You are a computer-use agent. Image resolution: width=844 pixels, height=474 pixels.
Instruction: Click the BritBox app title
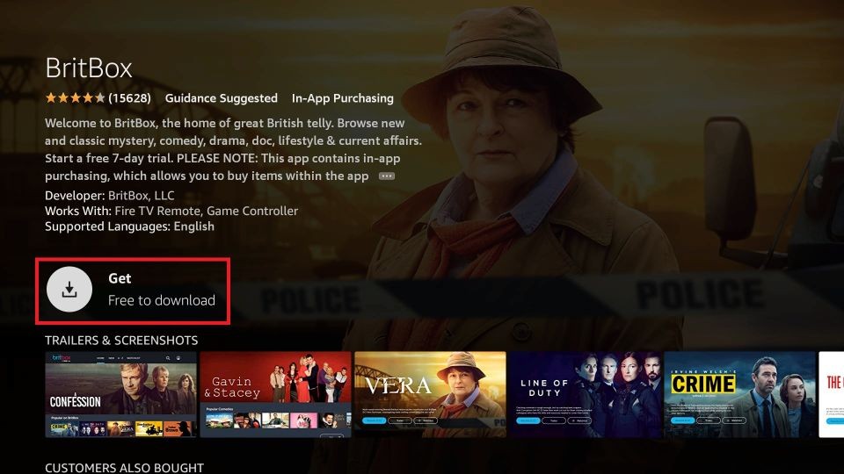pyautogui.click(x=89, y=68)
